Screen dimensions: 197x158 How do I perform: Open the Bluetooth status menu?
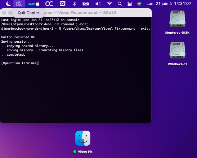tap(74, 4)
